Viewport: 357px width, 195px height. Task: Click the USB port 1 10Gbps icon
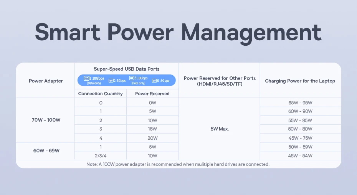[x=86, y=78]
